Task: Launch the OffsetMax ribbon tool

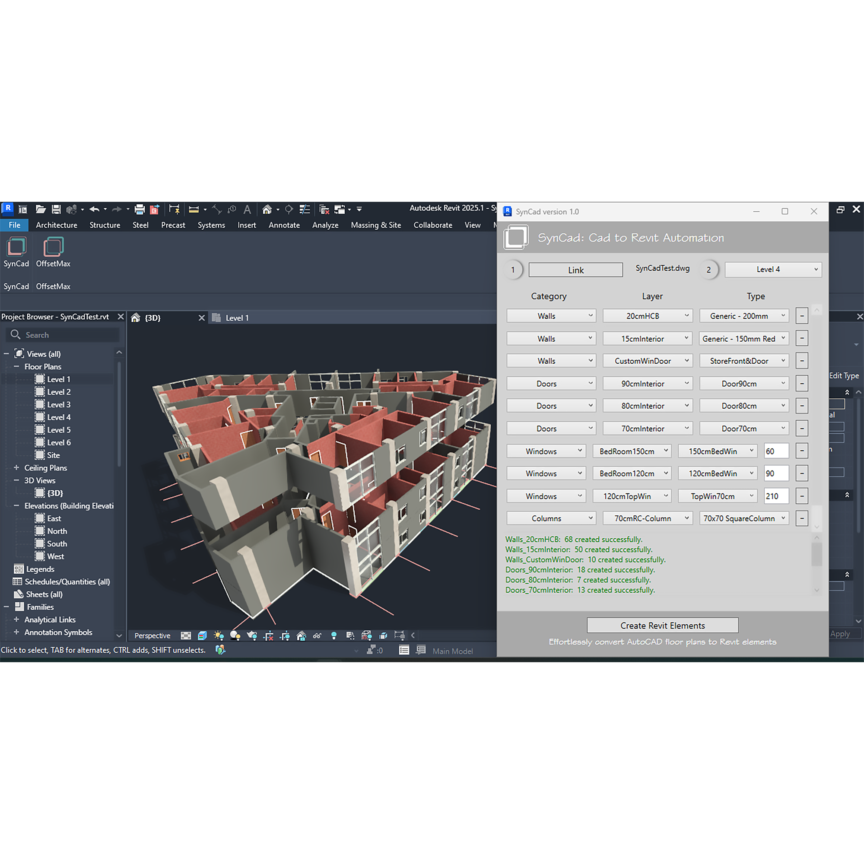Action: [x=53, y=247]
